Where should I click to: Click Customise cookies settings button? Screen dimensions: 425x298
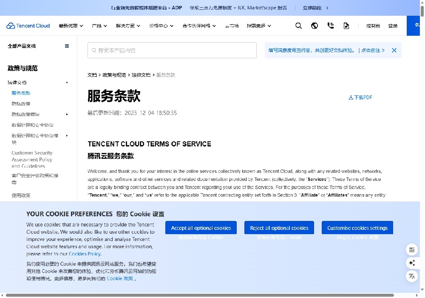(x=357, y=228)
